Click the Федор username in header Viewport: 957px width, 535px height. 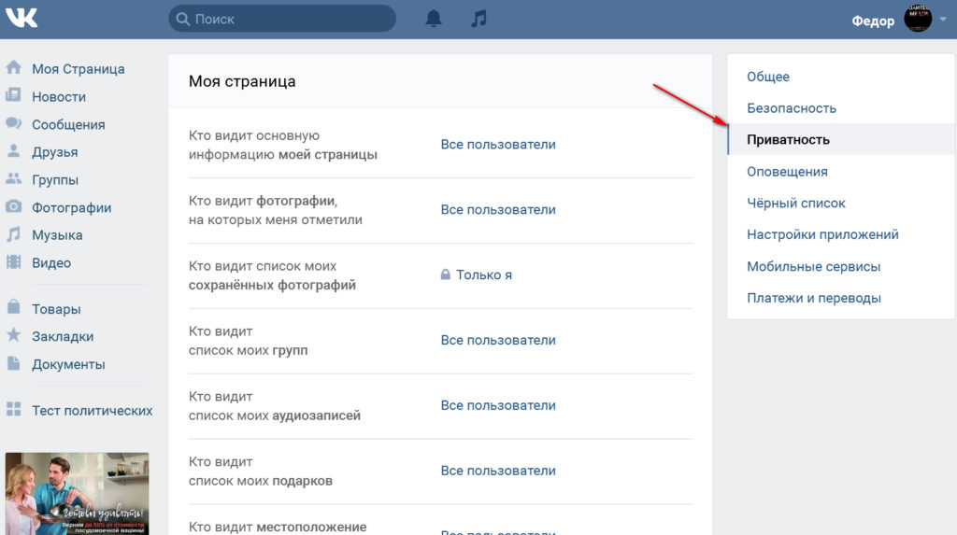(x=873, y=21)
